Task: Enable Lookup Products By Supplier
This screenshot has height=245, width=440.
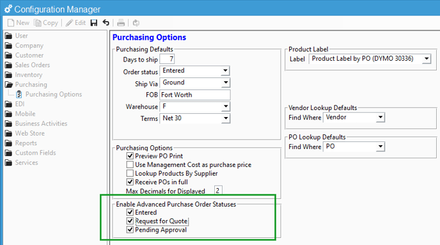Action: (x=130, y=173)
